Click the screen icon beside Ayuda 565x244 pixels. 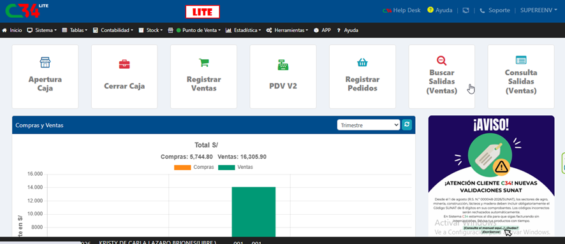click(x=466, y=10)
